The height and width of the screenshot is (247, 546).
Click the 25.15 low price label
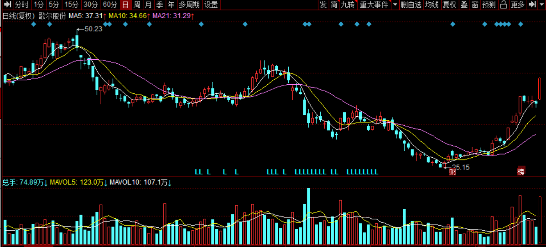460,167
